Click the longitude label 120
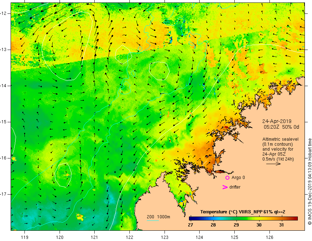The image size is (312, 241). (60, 237)
